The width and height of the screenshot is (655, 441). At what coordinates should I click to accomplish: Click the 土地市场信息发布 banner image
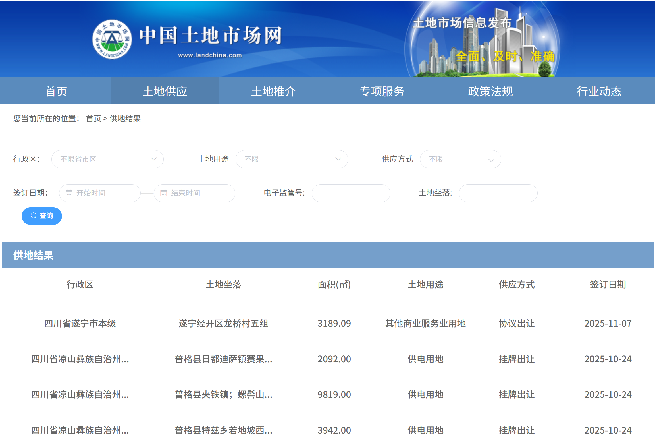point(482,40)
